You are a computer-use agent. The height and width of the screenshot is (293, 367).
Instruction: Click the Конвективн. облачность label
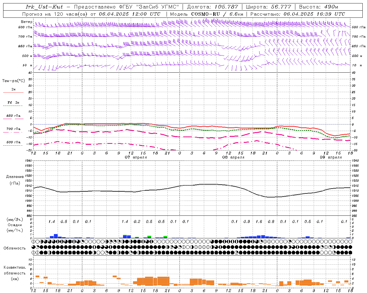(15, 270)
